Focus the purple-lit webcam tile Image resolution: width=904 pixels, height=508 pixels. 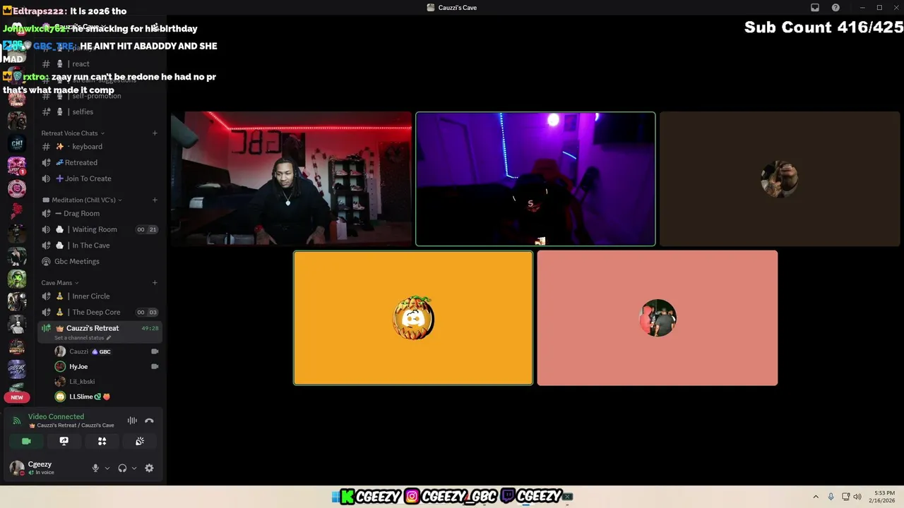[535, 179]
